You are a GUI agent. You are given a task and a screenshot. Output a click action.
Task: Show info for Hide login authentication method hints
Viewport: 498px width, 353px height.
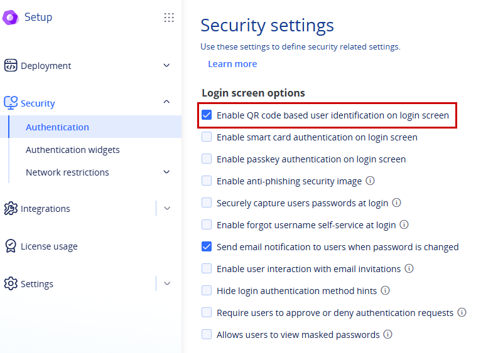point(385,290)
